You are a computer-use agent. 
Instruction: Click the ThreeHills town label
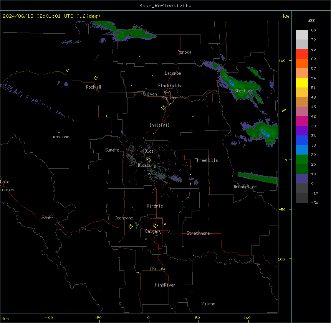pos(206,160)
